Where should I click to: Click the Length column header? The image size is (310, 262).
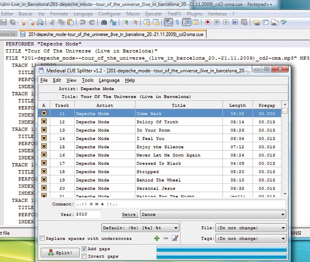pos(237,105)
